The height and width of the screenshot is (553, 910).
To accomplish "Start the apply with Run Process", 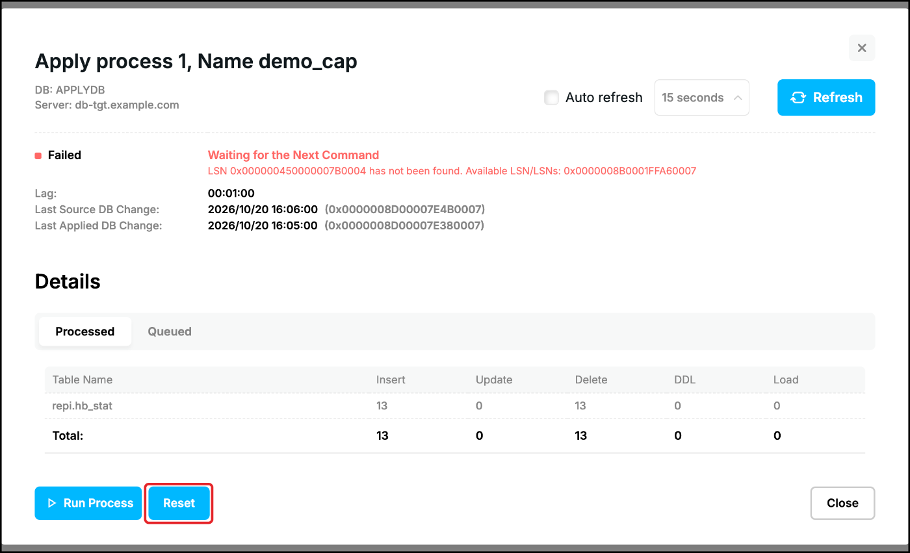I will 88,503.
